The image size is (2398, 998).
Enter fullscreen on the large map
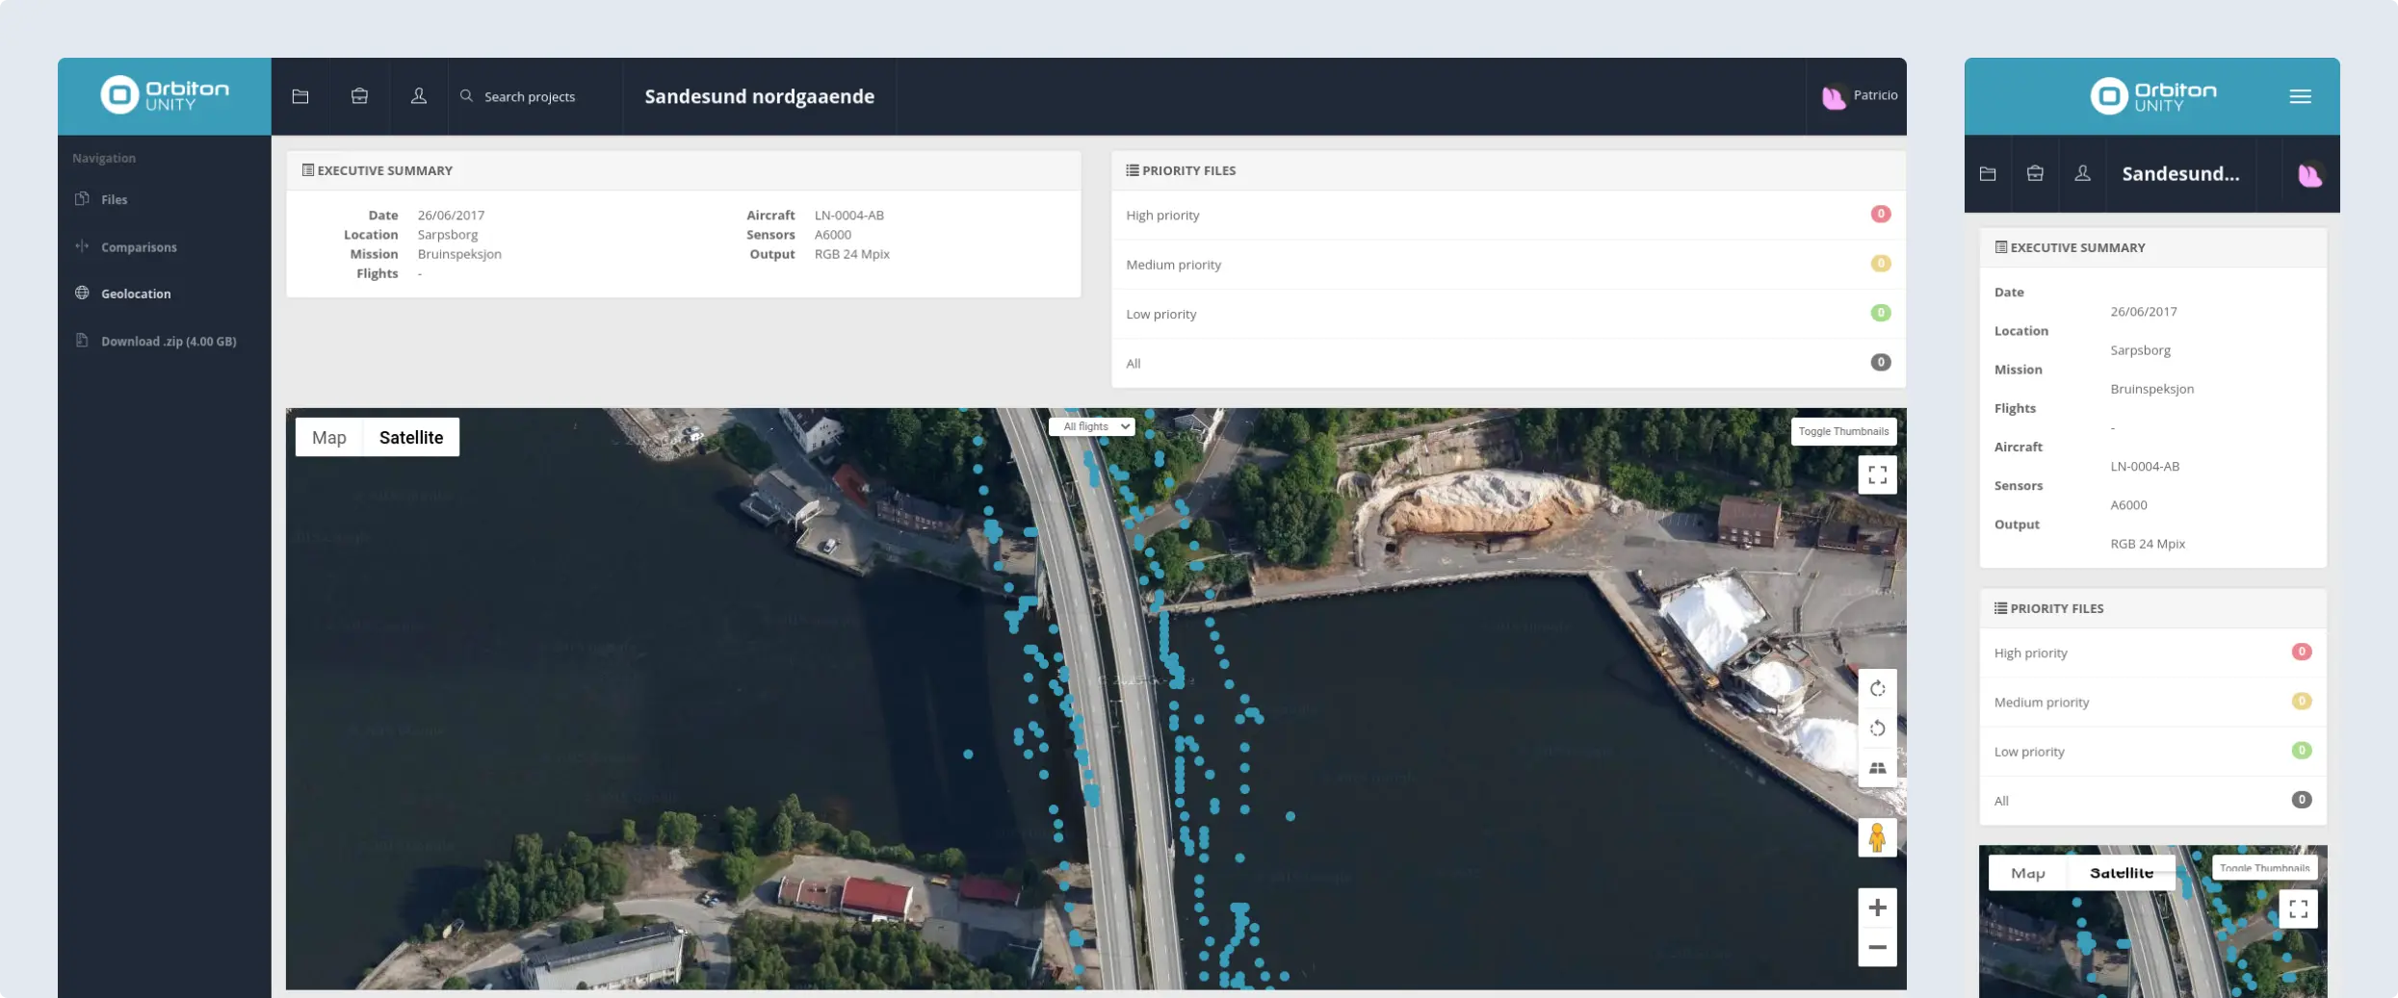click(x=1877, y=474)
